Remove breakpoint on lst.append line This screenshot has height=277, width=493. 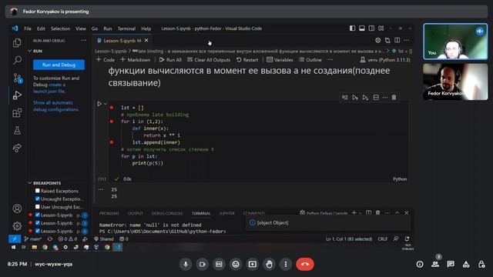pos(111,142)
